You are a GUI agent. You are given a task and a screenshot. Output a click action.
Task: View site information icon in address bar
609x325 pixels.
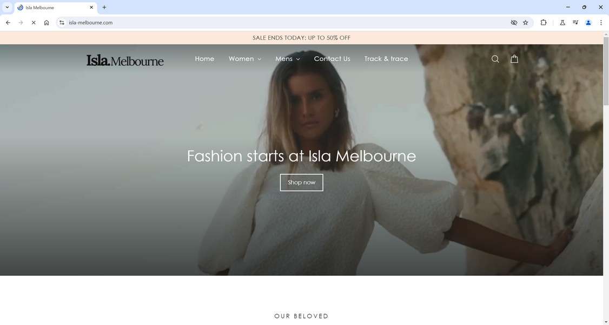click(x=62, y=23)
